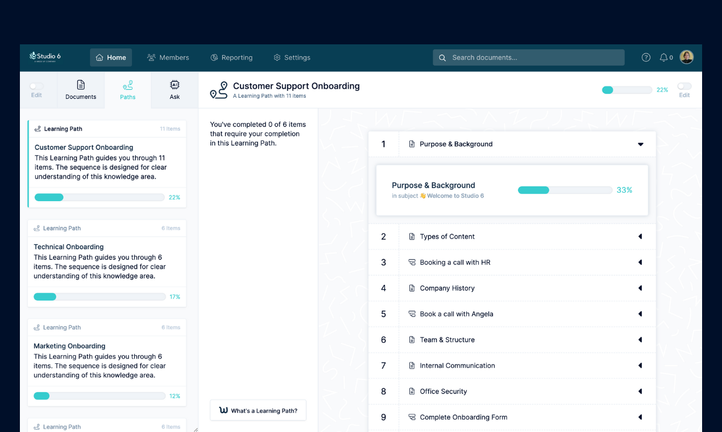This screenshot has width=722, height=432.
Task: Open the Reporting section
Action: pos(231,57)
